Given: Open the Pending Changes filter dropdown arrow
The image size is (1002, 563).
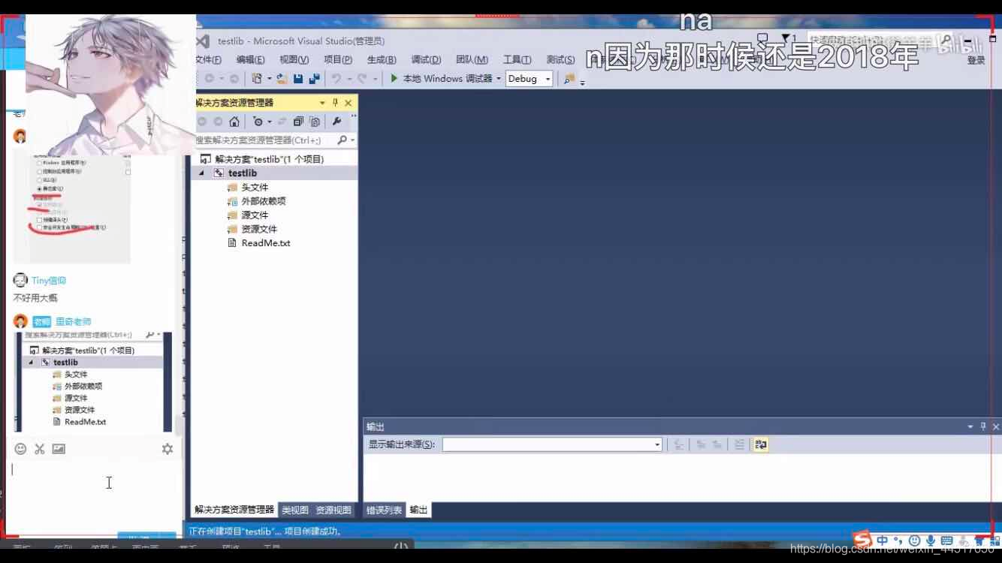Looking at the screenshot, I should point(270,122).
